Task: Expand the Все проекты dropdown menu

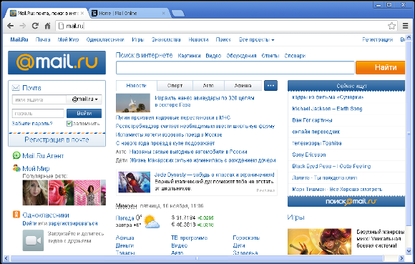Action: tap(256, 39)
